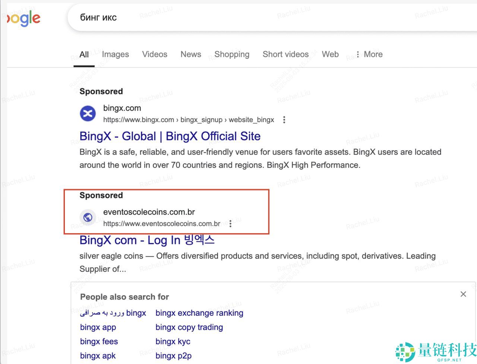Go to the Short videos tab
Screen dimensions: 477x364
click(285, 54)
